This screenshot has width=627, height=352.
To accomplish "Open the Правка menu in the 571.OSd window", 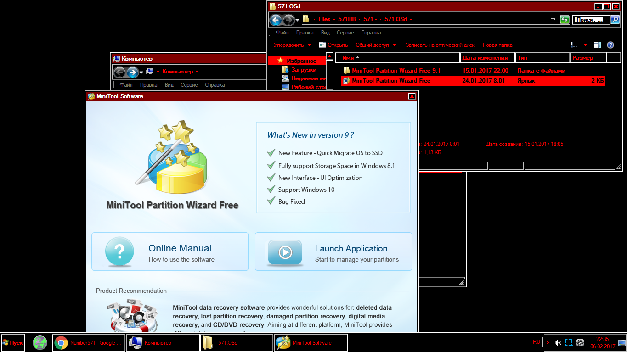I will pyautogui.click(x=305, y=33).
